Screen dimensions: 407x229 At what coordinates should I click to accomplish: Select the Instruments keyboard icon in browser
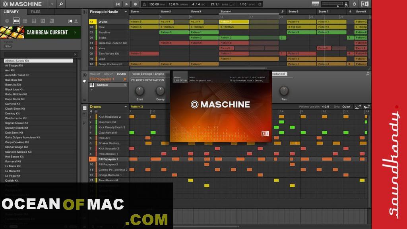[34, 21]
